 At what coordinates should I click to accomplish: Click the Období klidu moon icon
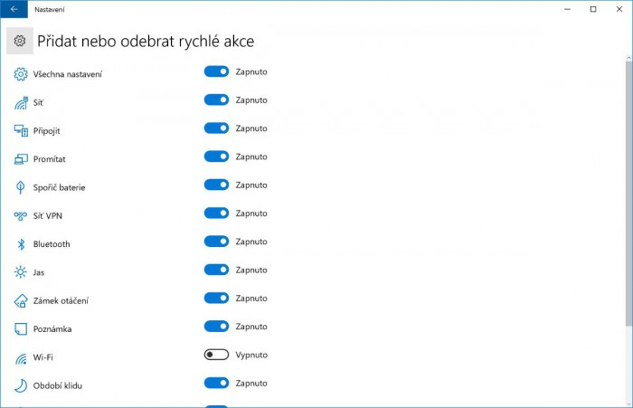pyautogui.click(x=21, y=385)
